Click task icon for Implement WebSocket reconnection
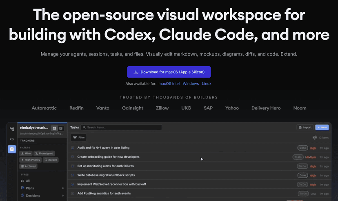The width and height of the screenshot is (338, 201). (x=73, y=184)
